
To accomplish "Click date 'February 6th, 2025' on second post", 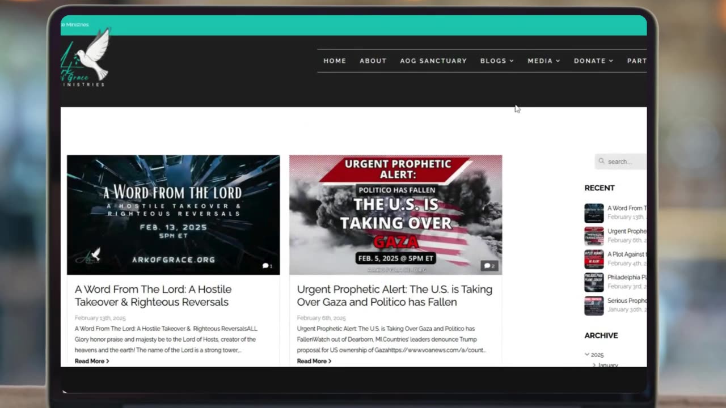I will pyautogui.click(x=321, y=318).
